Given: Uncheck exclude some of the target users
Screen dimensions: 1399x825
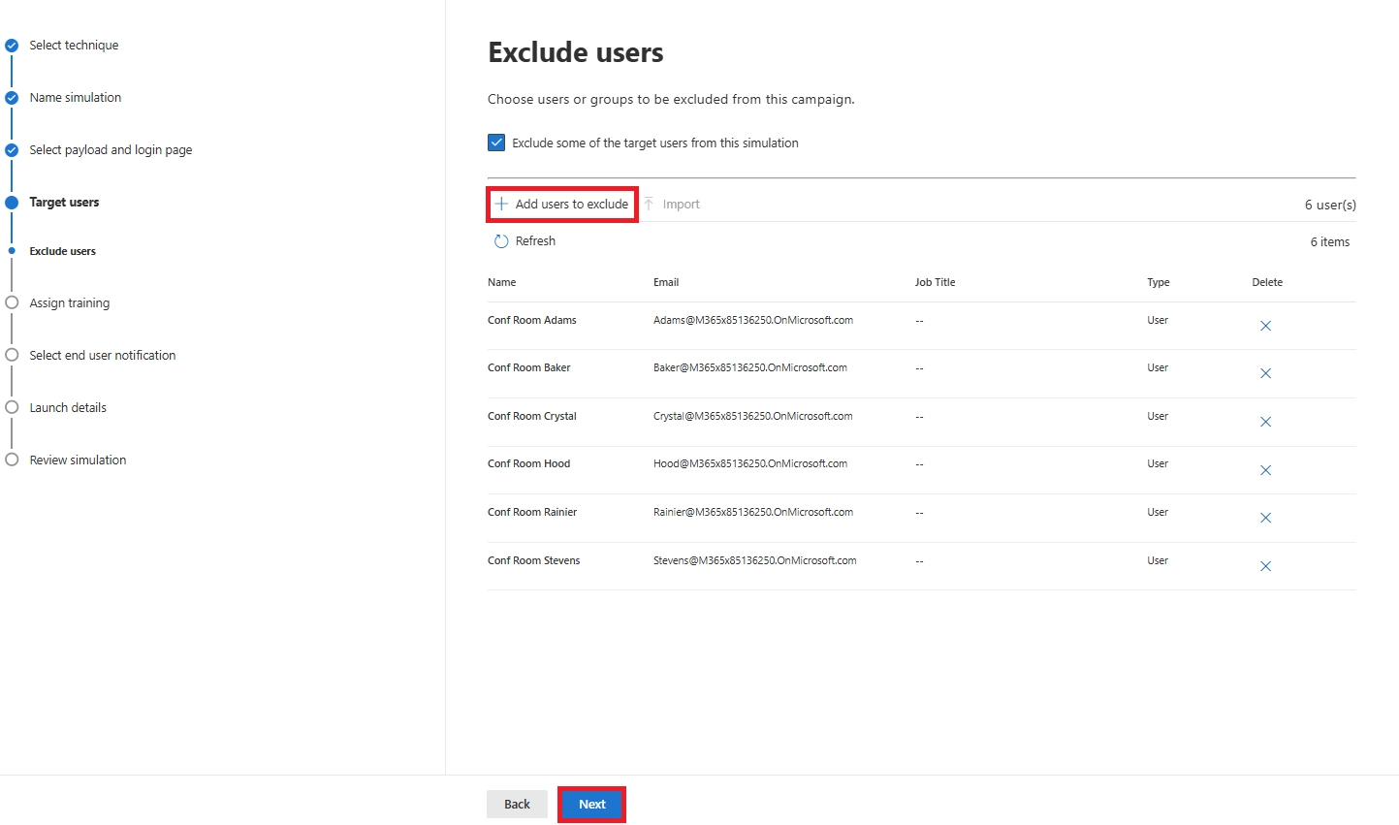Looking at the screenshot, I should [496, 142].
